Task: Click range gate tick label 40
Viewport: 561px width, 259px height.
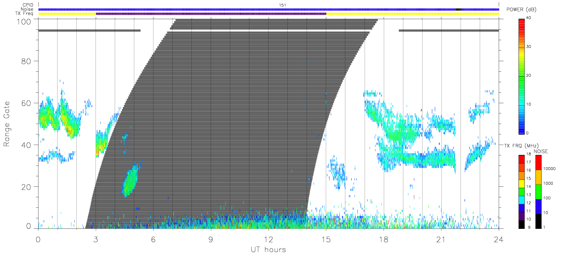Action: coord(26,145)
